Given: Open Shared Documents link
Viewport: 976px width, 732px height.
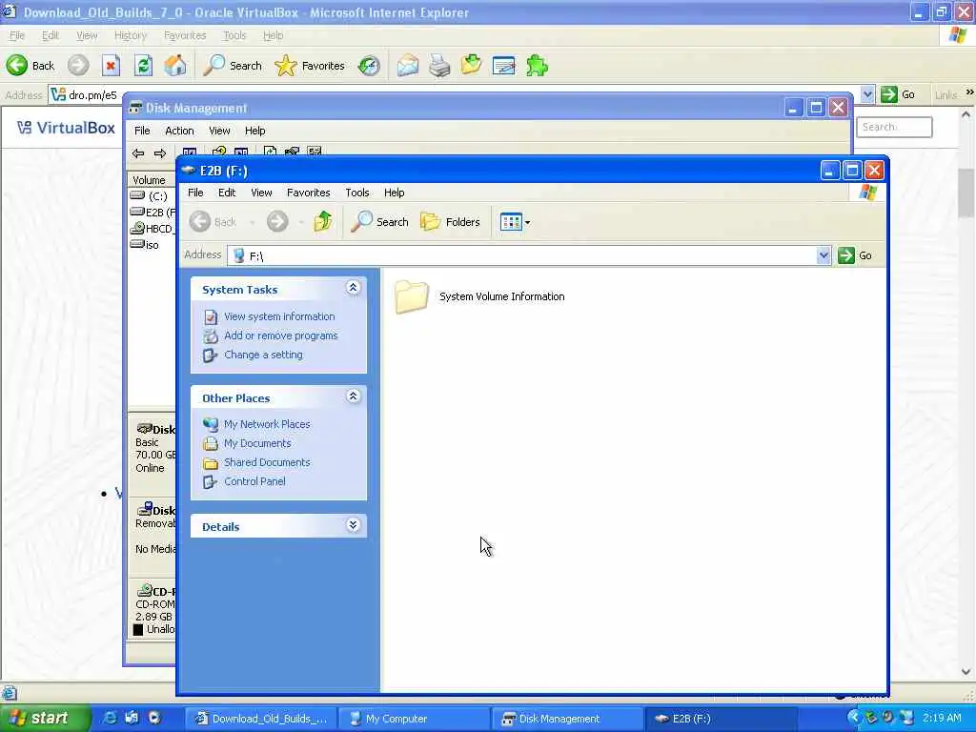Looking at the screenshot, I should 267,462.
